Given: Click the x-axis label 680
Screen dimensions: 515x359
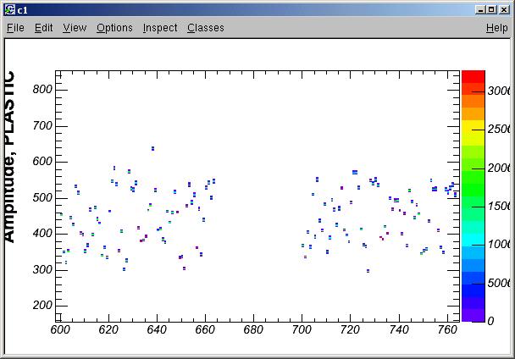Looking at the screenshot, I should coord(253,329).
